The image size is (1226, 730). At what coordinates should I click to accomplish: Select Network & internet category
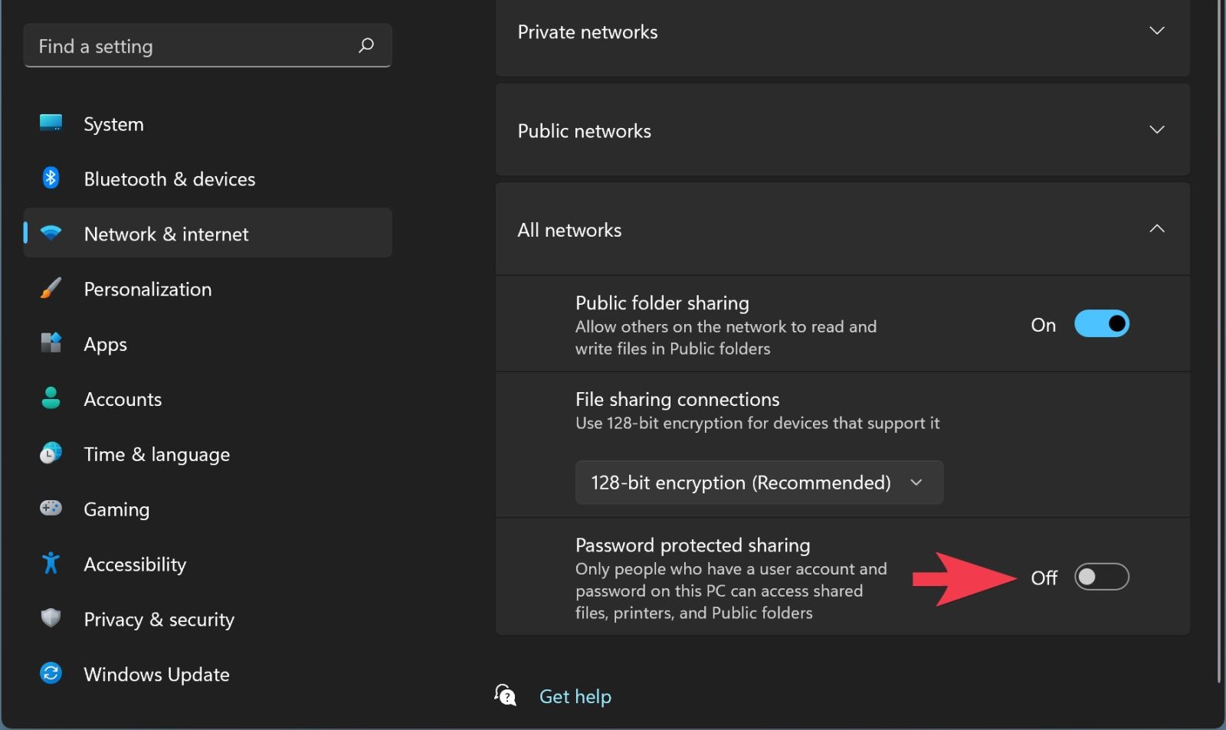(208, 233)
